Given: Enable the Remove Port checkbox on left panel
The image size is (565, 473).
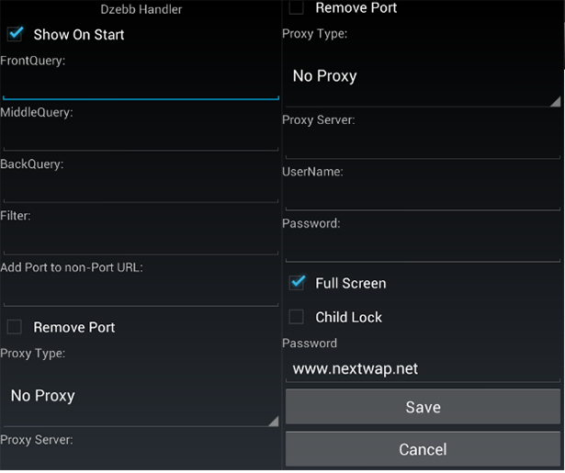Looking at the screenshot, I should click(15, 327).
